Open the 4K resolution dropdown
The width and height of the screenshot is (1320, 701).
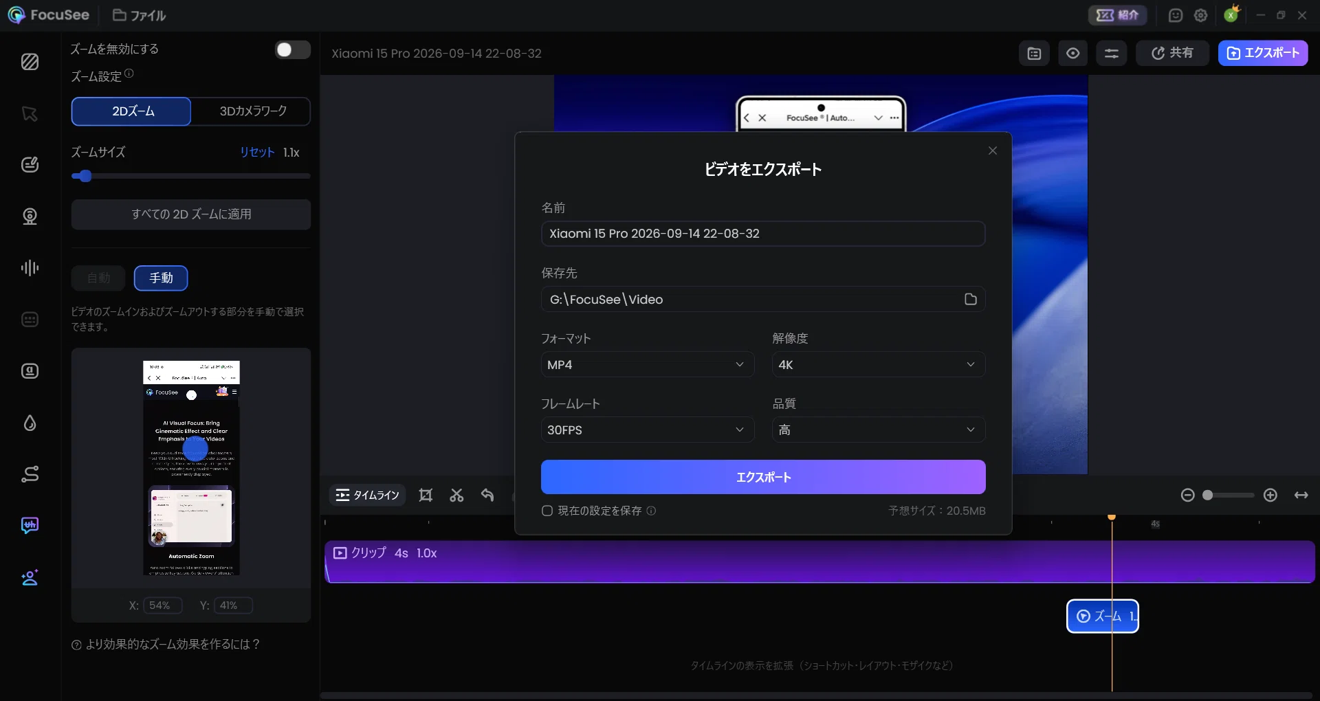coord(879,364)
